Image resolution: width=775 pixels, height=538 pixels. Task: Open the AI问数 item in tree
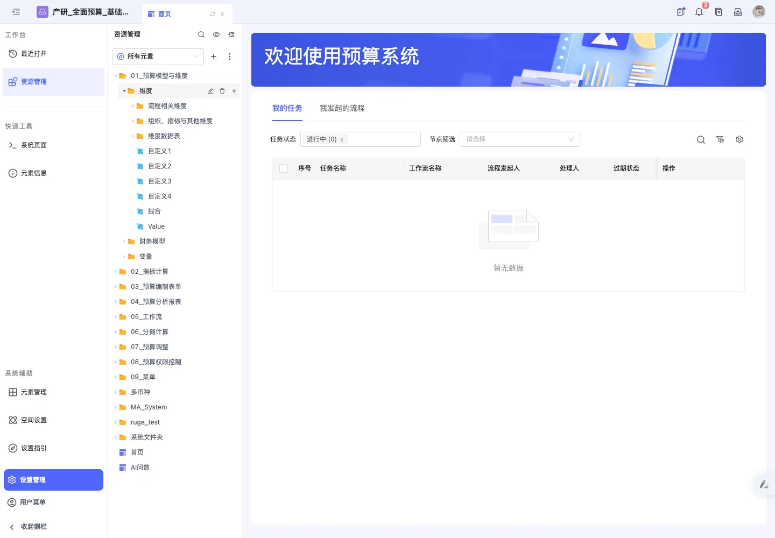140,468
